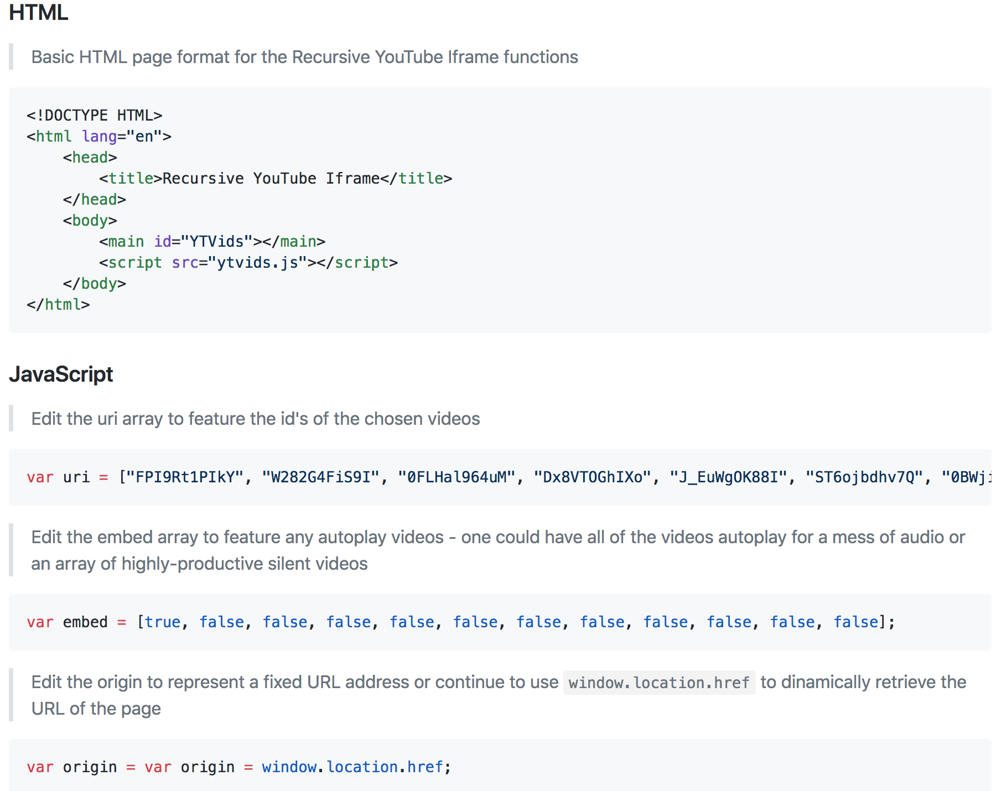
Task: Click the blockquote about editing the uri array
Action: click(255, 419)
